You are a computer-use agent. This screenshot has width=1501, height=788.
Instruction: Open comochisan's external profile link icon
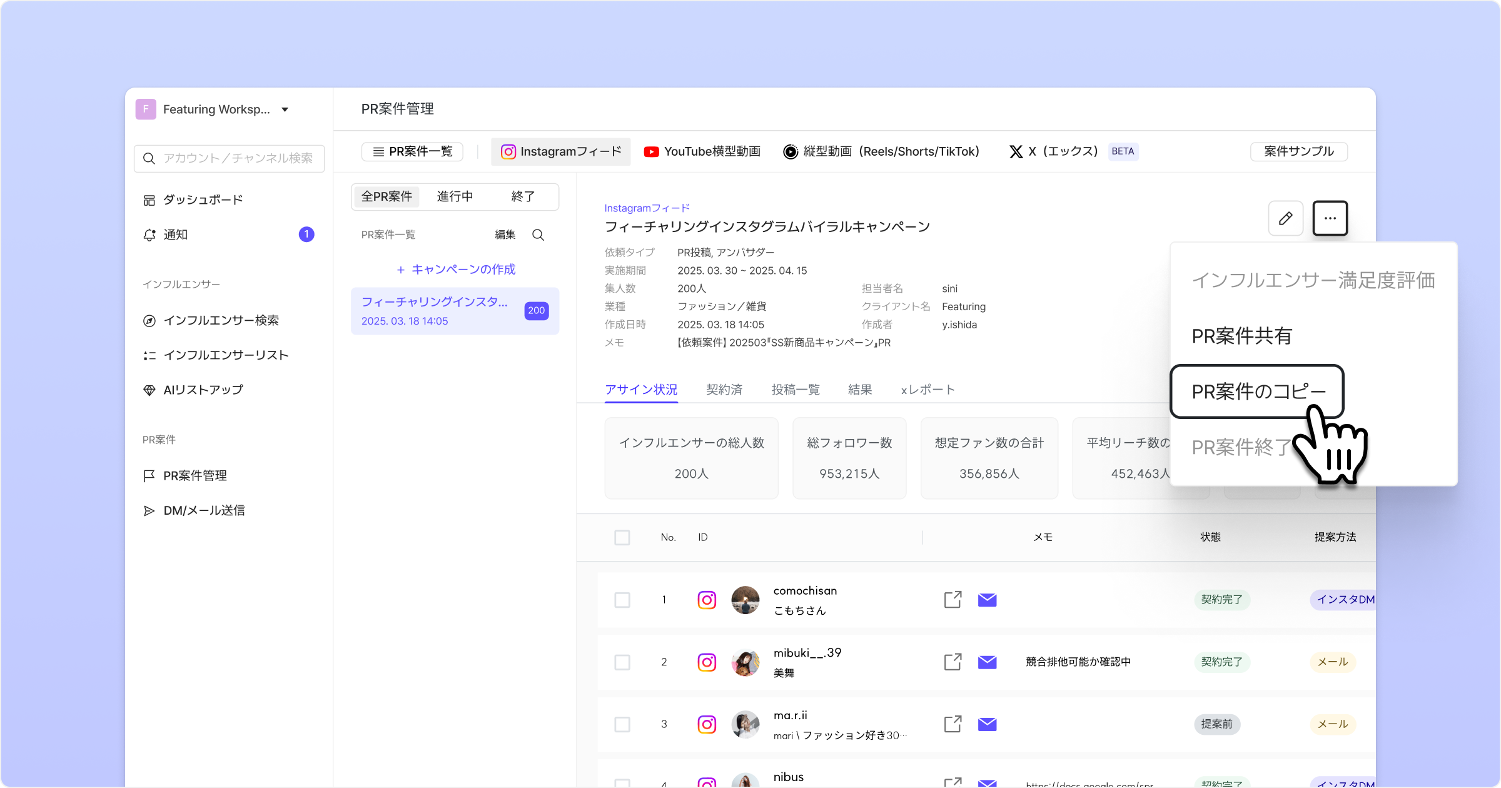click(x=953, y=600)
